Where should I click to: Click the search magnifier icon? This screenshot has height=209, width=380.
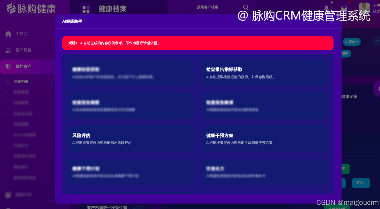coord(246,7)
